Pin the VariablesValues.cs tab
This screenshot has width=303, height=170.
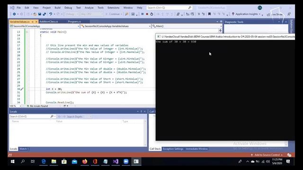(x=33, y=22)
